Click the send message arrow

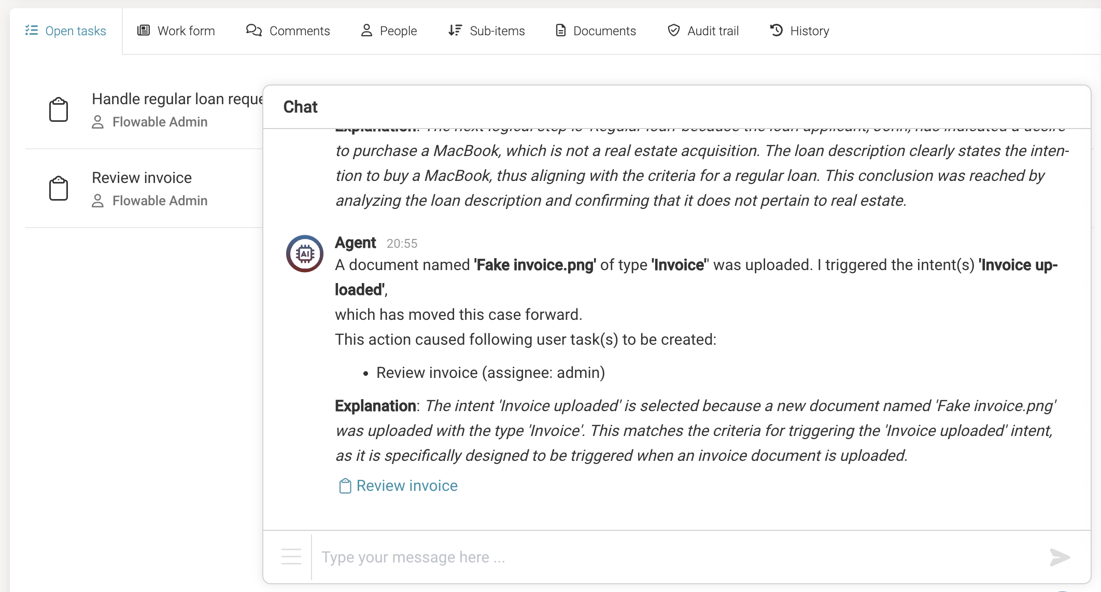(1060, 557)
